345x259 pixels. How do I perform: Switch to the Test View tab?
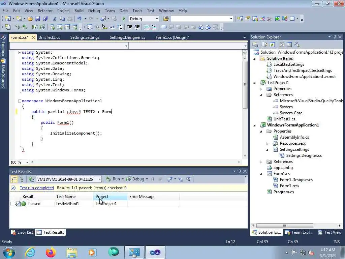tap(330, 232)
